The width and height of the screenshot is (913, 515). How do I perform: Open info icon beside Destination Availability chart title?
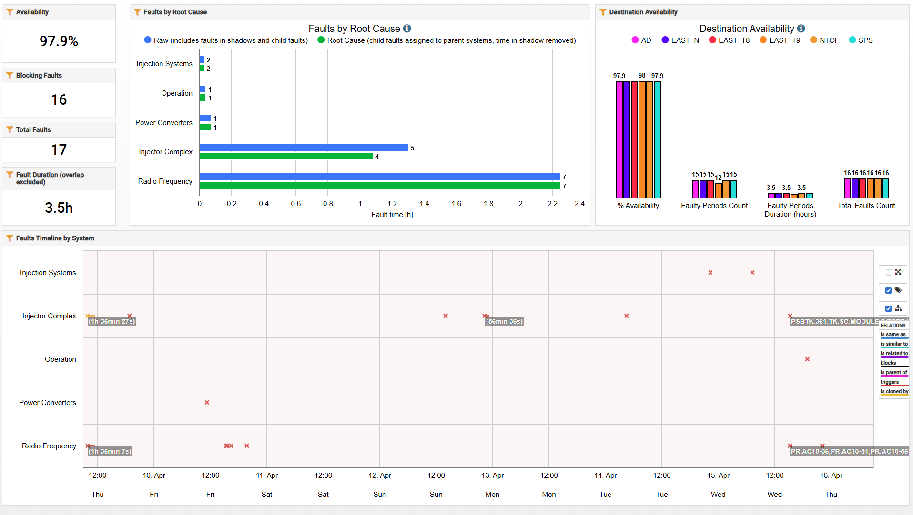[x=801, y=29]
